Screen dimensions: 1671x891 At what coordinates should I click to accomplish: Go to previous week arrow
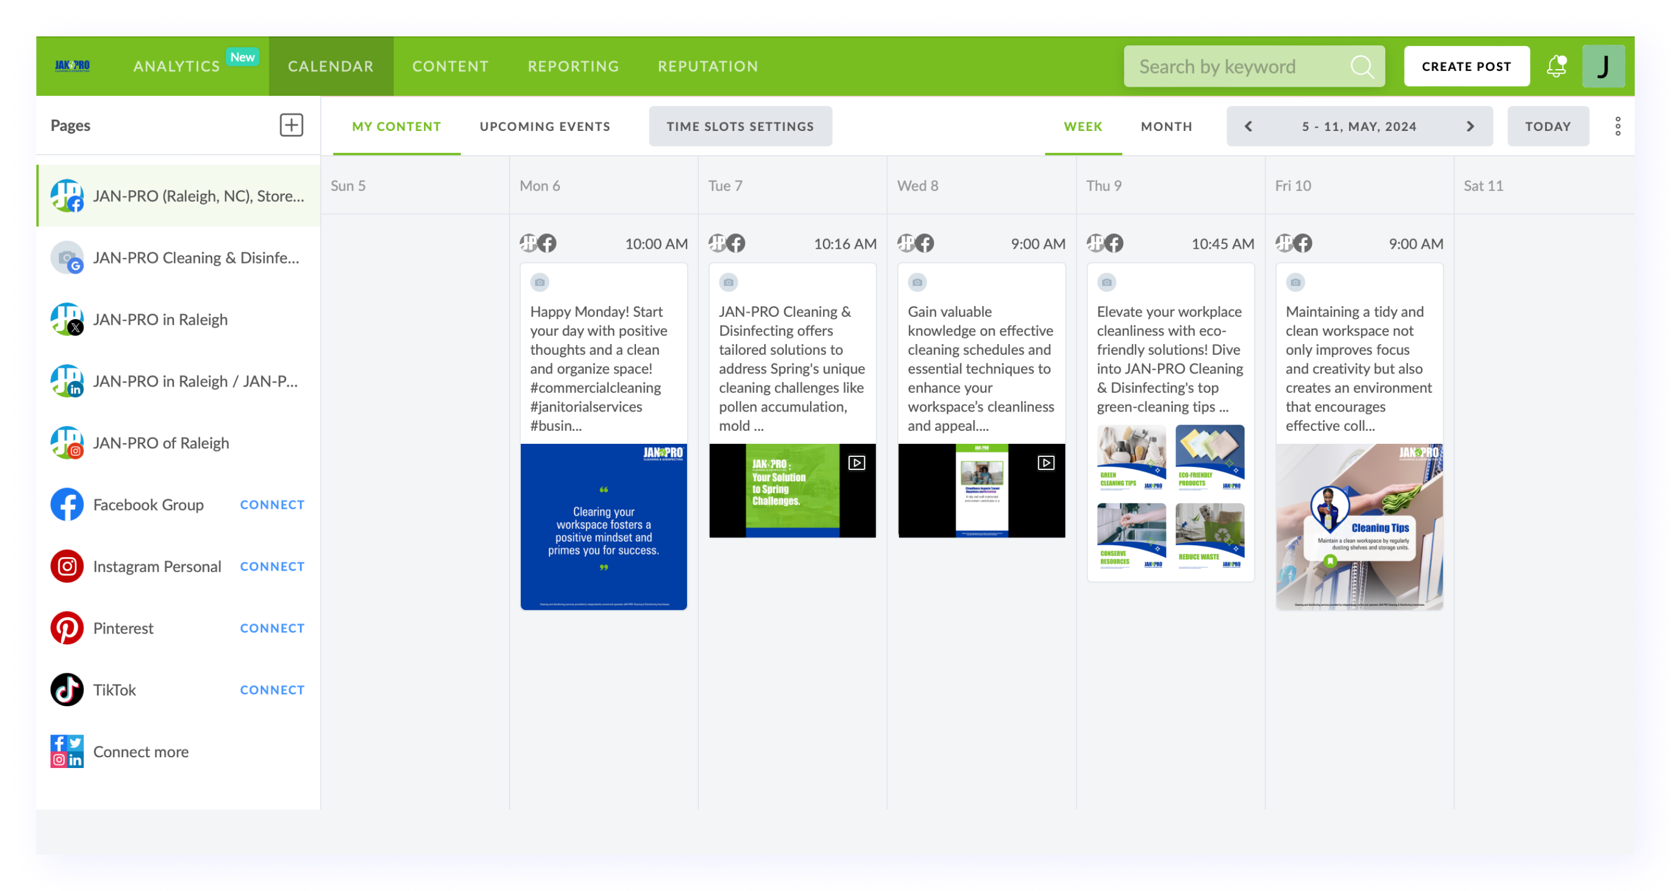(x=1248, y=126)
